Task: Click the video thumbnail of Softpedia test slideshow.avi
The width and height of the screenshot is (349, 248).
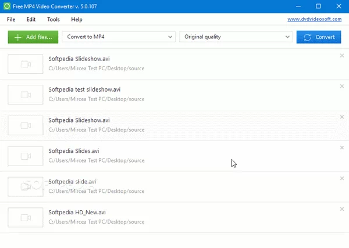Action: coord(26,95)
